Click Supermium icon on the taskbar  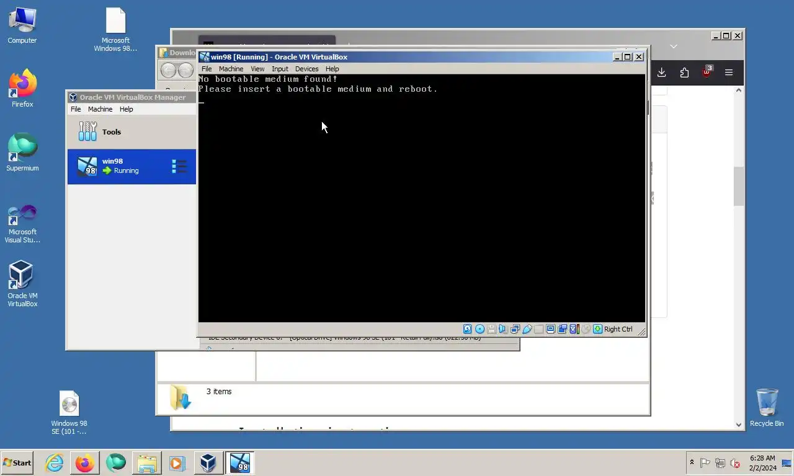click(116, 462)
